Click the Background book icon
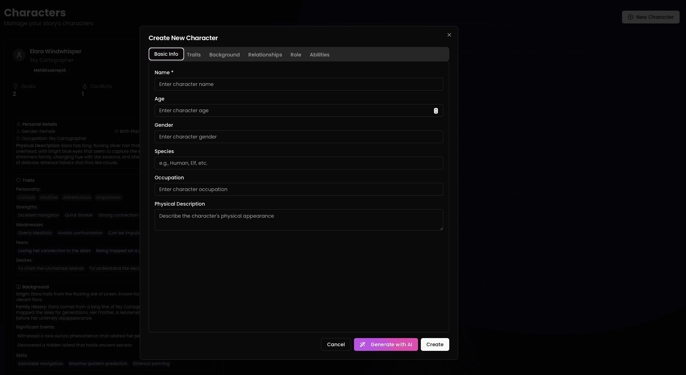The height and width of the screenshot is (375, 686). pyautogui.click(x=18, y=287)
